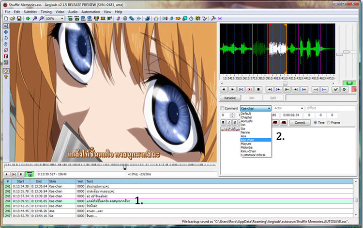Click the Save subtitles toolbar icon
Viewport: 363px width, 228px height.
coord(18,18)
